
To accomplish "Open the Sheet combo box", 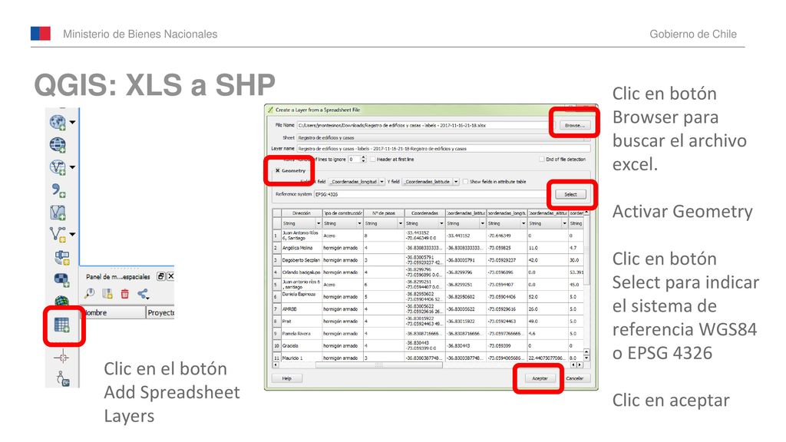I will coord(443,137).
